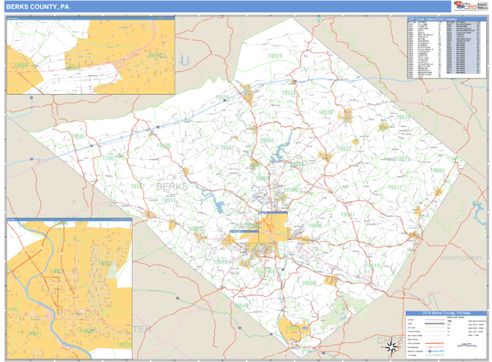
Task: Click ZIP code label 19540
Action: [x=242, y=305]
